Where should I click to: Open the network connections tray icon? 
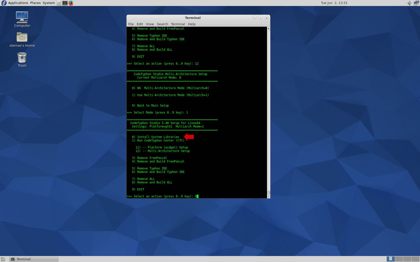pyautogui.click(x=416, y=3)
